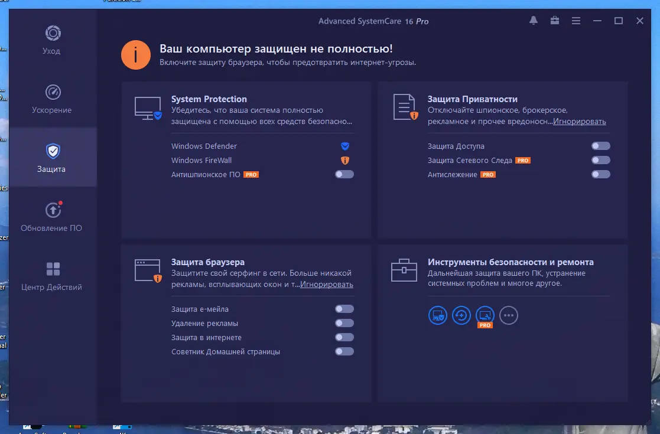
Task: Open the toolbox briefcase icon in title bar
Action: pyautogui.click(x=555, y=21)
